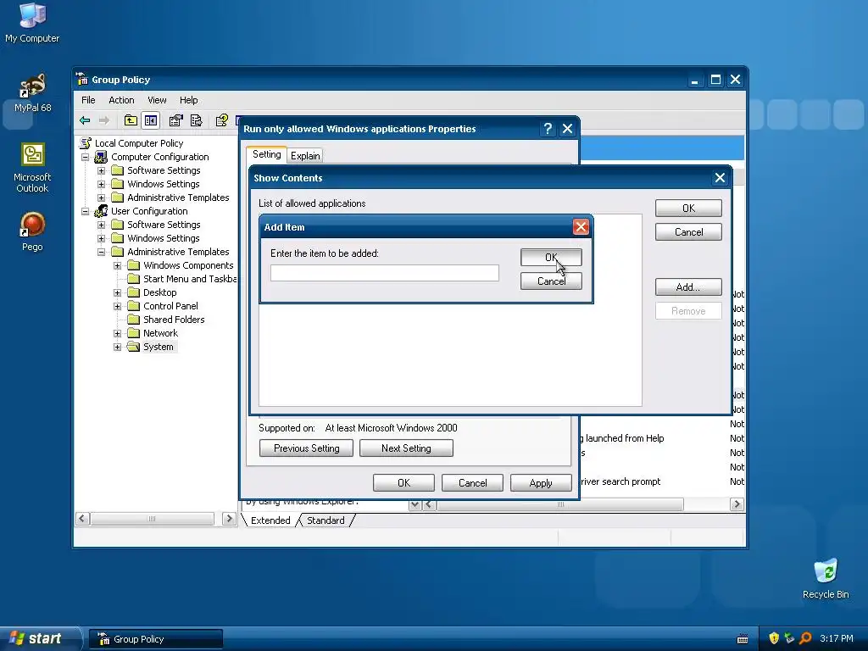Screen dimensions: 868x651
Task: Expand Windows Settings under Computer Configuration
Action: tap(102, 184)
